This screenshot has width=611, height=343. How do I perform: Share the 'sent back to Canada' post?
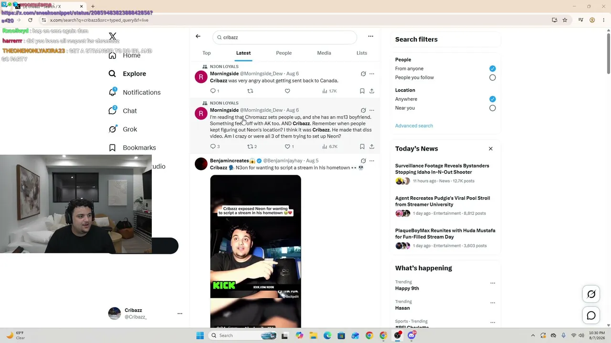tap(372, 91)
